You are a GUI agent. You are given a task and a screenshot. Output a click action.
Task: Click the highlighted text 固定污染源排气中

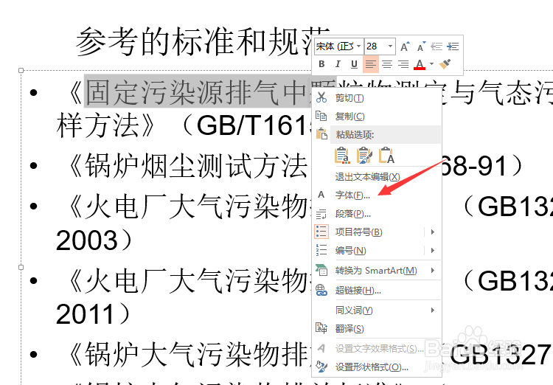(x=198, y=91)
